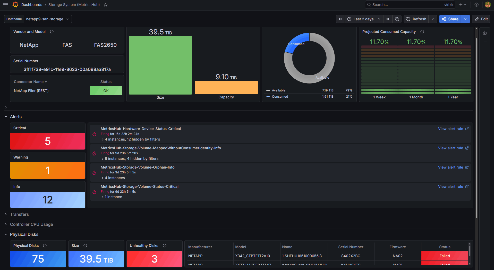Click the Physical Disks count 75
This screenshot has width=494, height=270.
(x=38, y=259)
